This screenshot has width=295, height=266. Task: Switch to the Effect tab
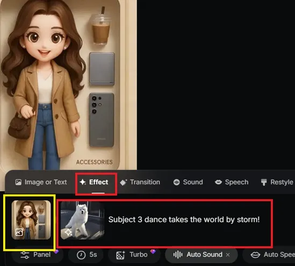[94, 182]
